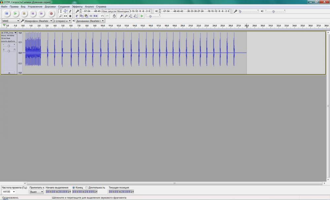Select the Draw (pencil) tool
This screenshot has width=330, height=200.
coord(70,11)
